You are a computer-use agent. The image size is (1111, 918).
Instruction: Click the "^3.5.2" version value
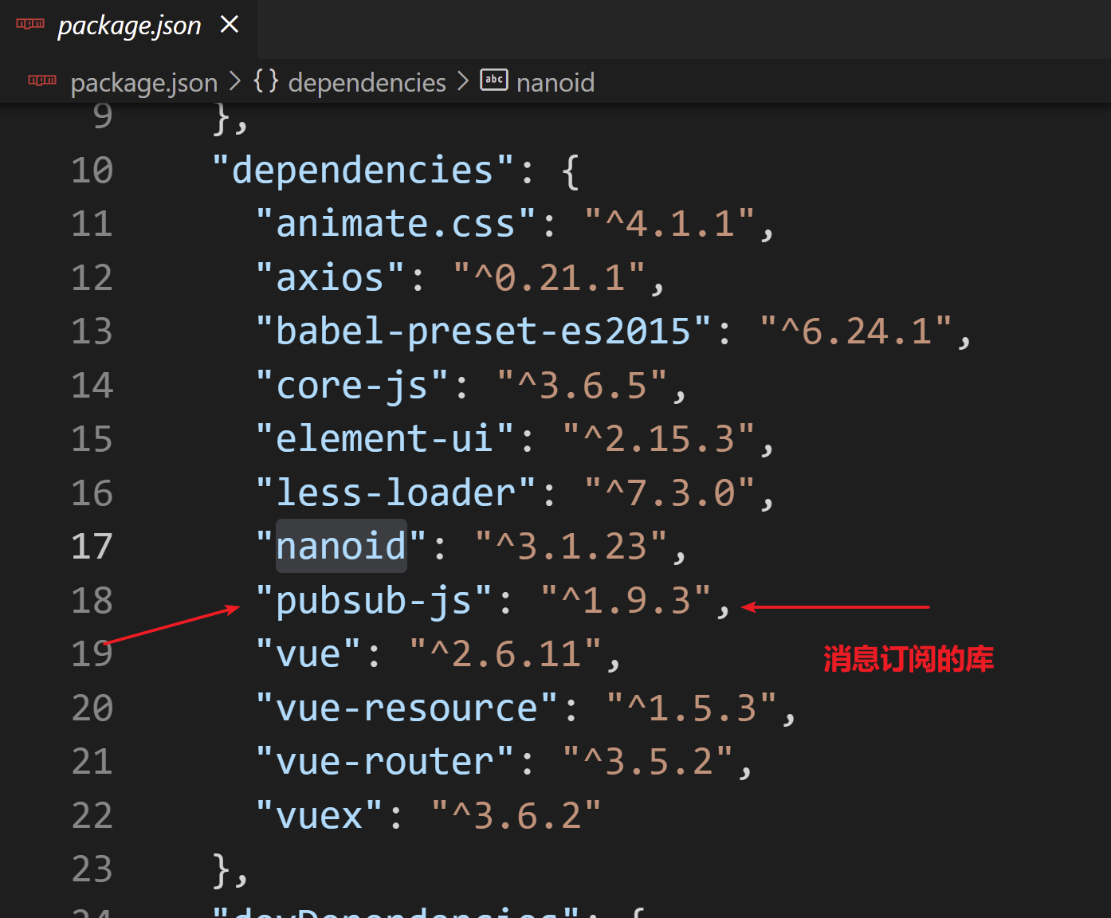click(647, 762)
